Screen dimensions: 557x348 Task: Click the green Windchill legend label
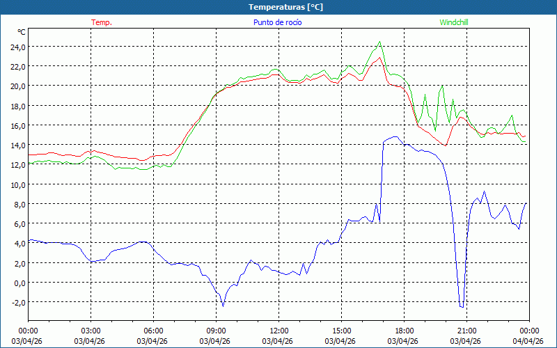454,22
